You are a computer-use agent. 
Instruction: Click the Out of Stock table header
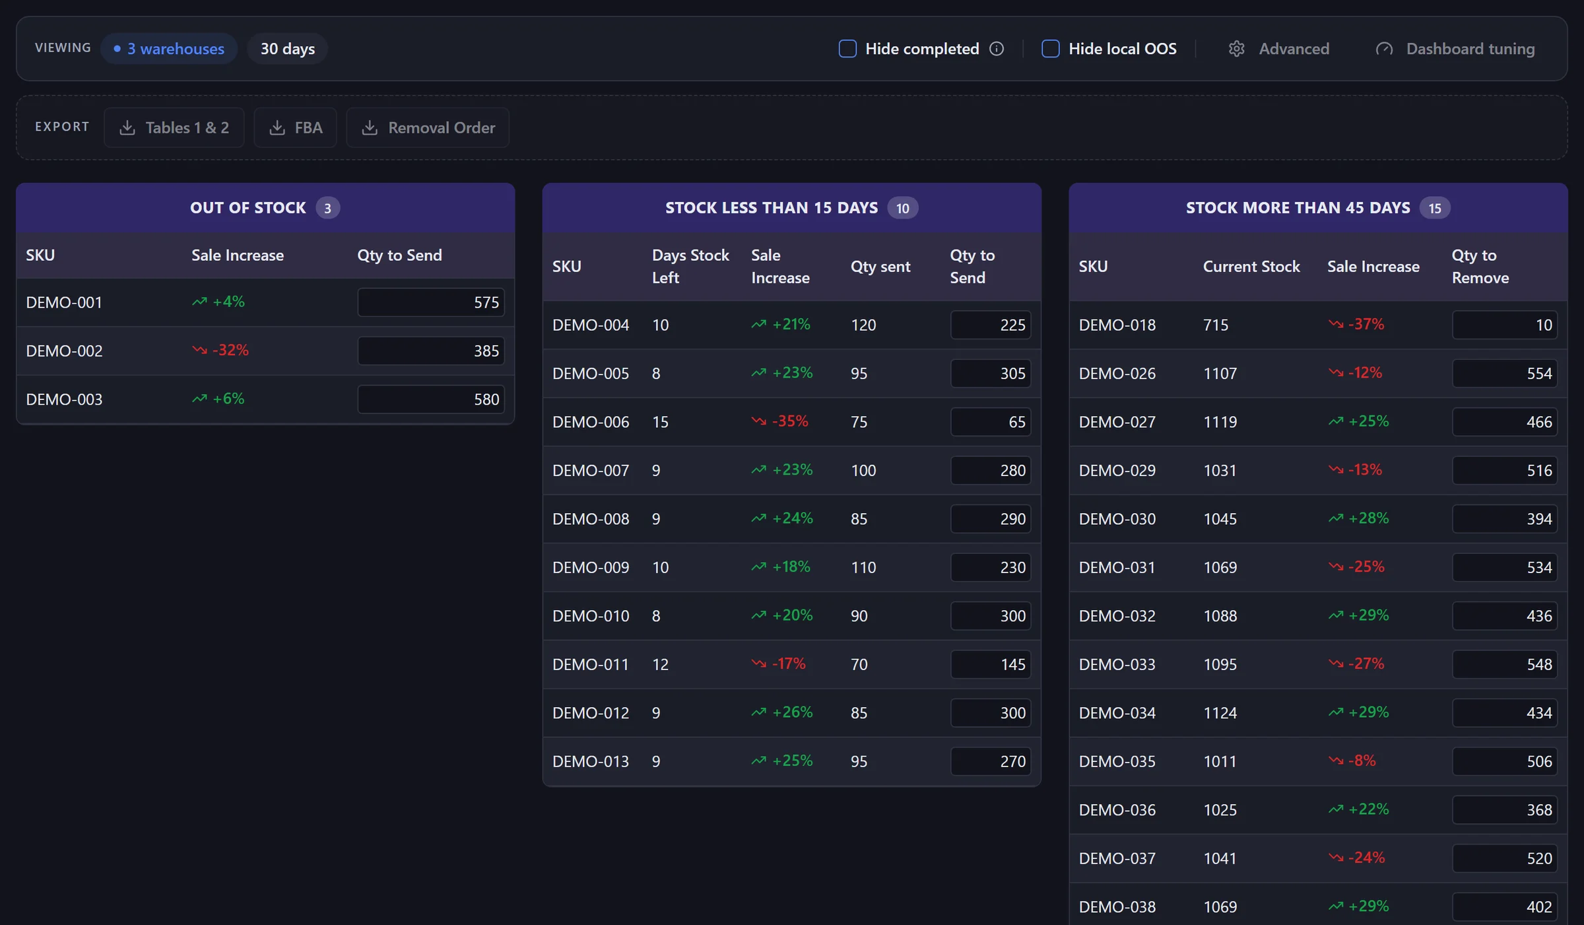coord(265,208)
